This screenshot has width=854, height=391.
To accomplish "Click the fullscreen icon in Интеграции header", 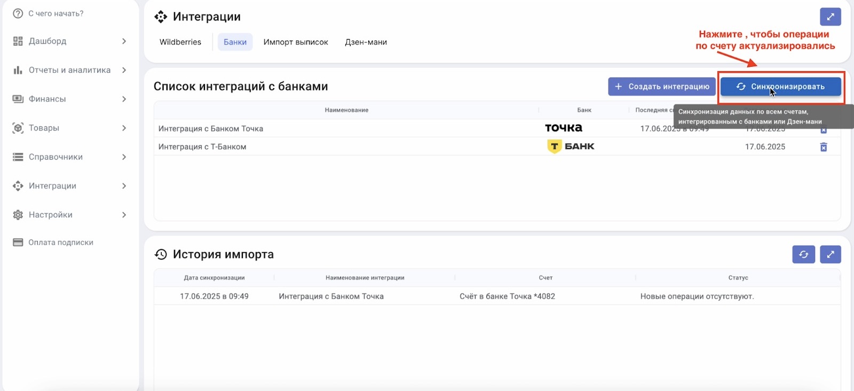I will 830,17.
